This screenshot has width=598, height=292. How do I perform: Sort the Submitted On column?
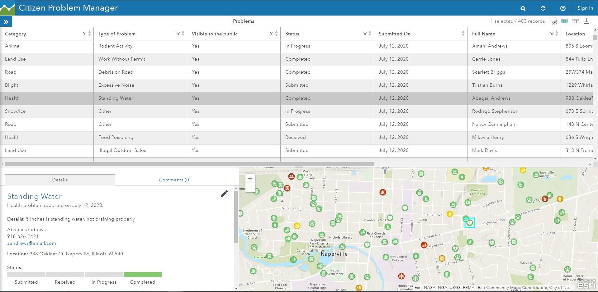point(462,33)
